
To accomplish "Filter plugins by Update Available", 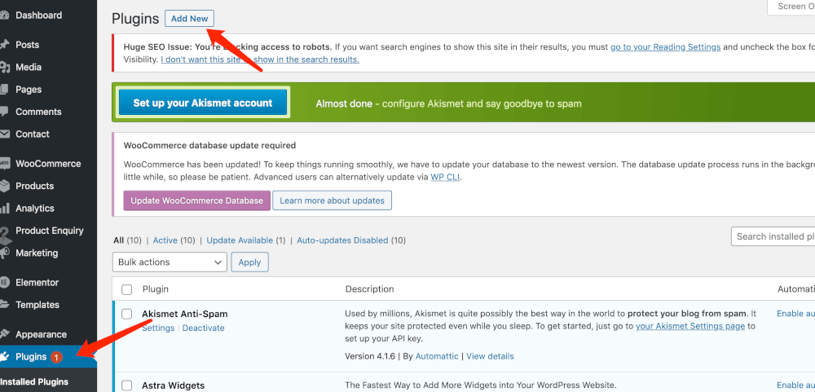I will (x=240, y=240).
